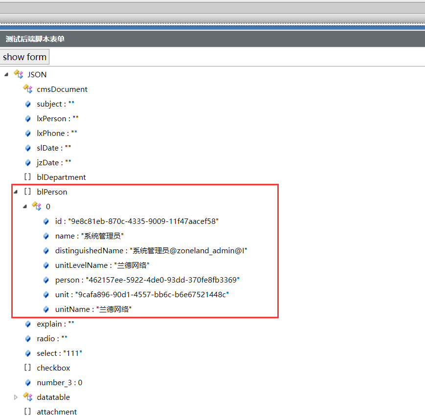Click the gem icon beside the name field

click(x=46, y=236)
